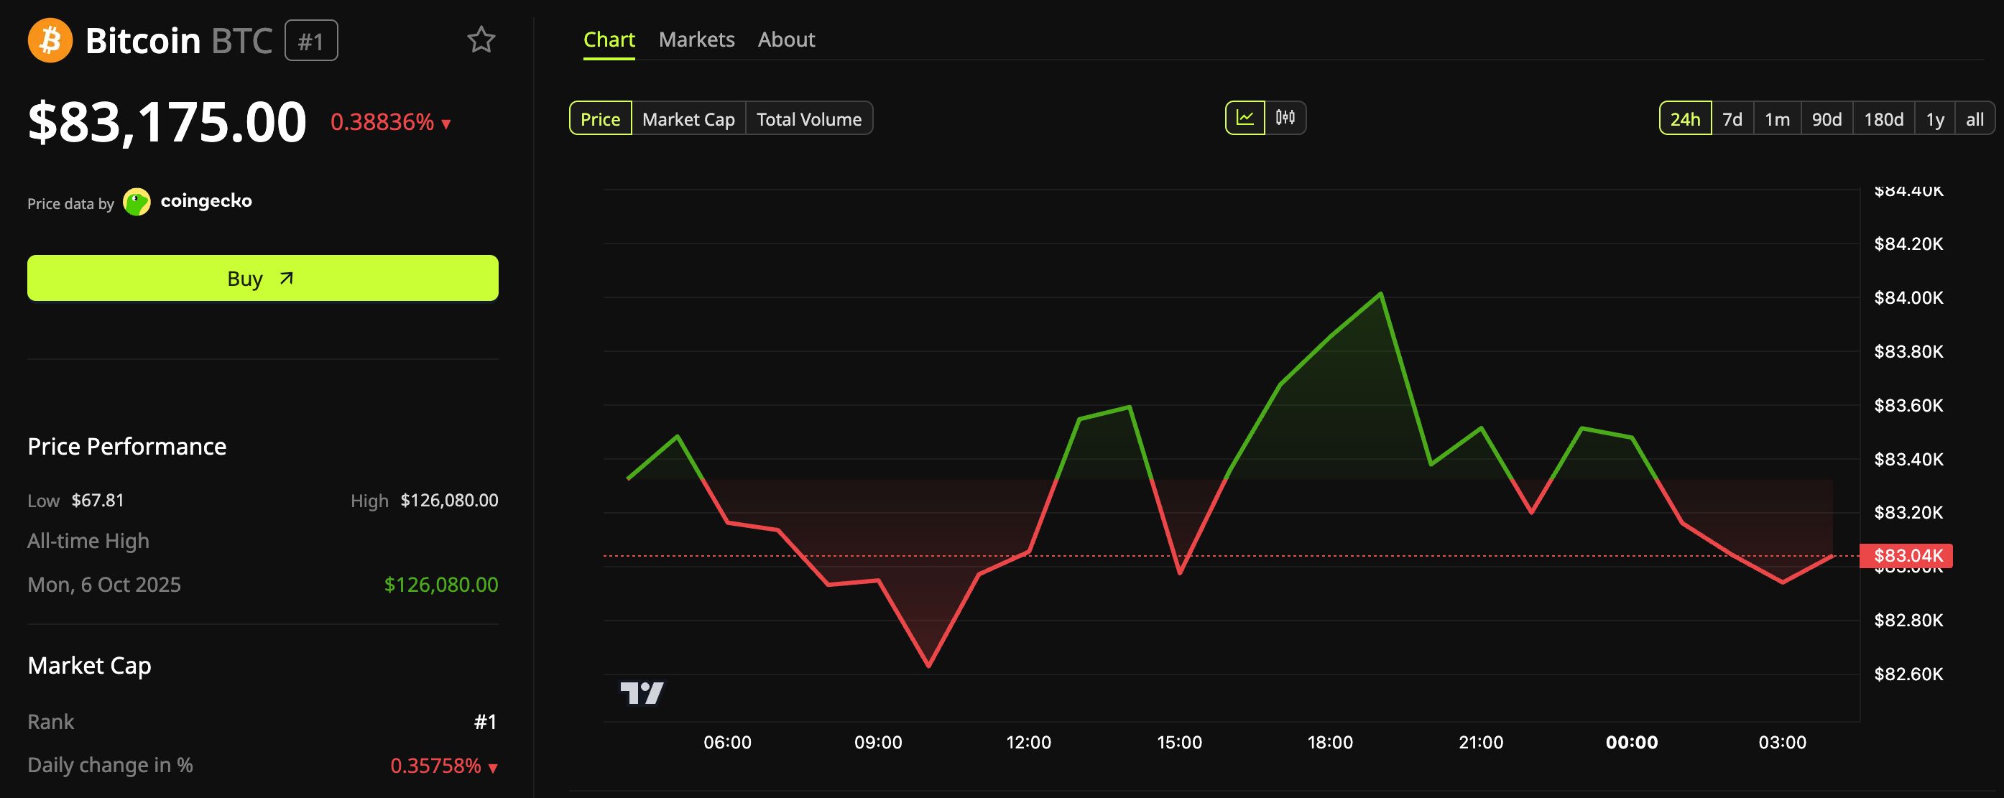
Task: Set chart range to 24h
Action: click(1685, 119)
